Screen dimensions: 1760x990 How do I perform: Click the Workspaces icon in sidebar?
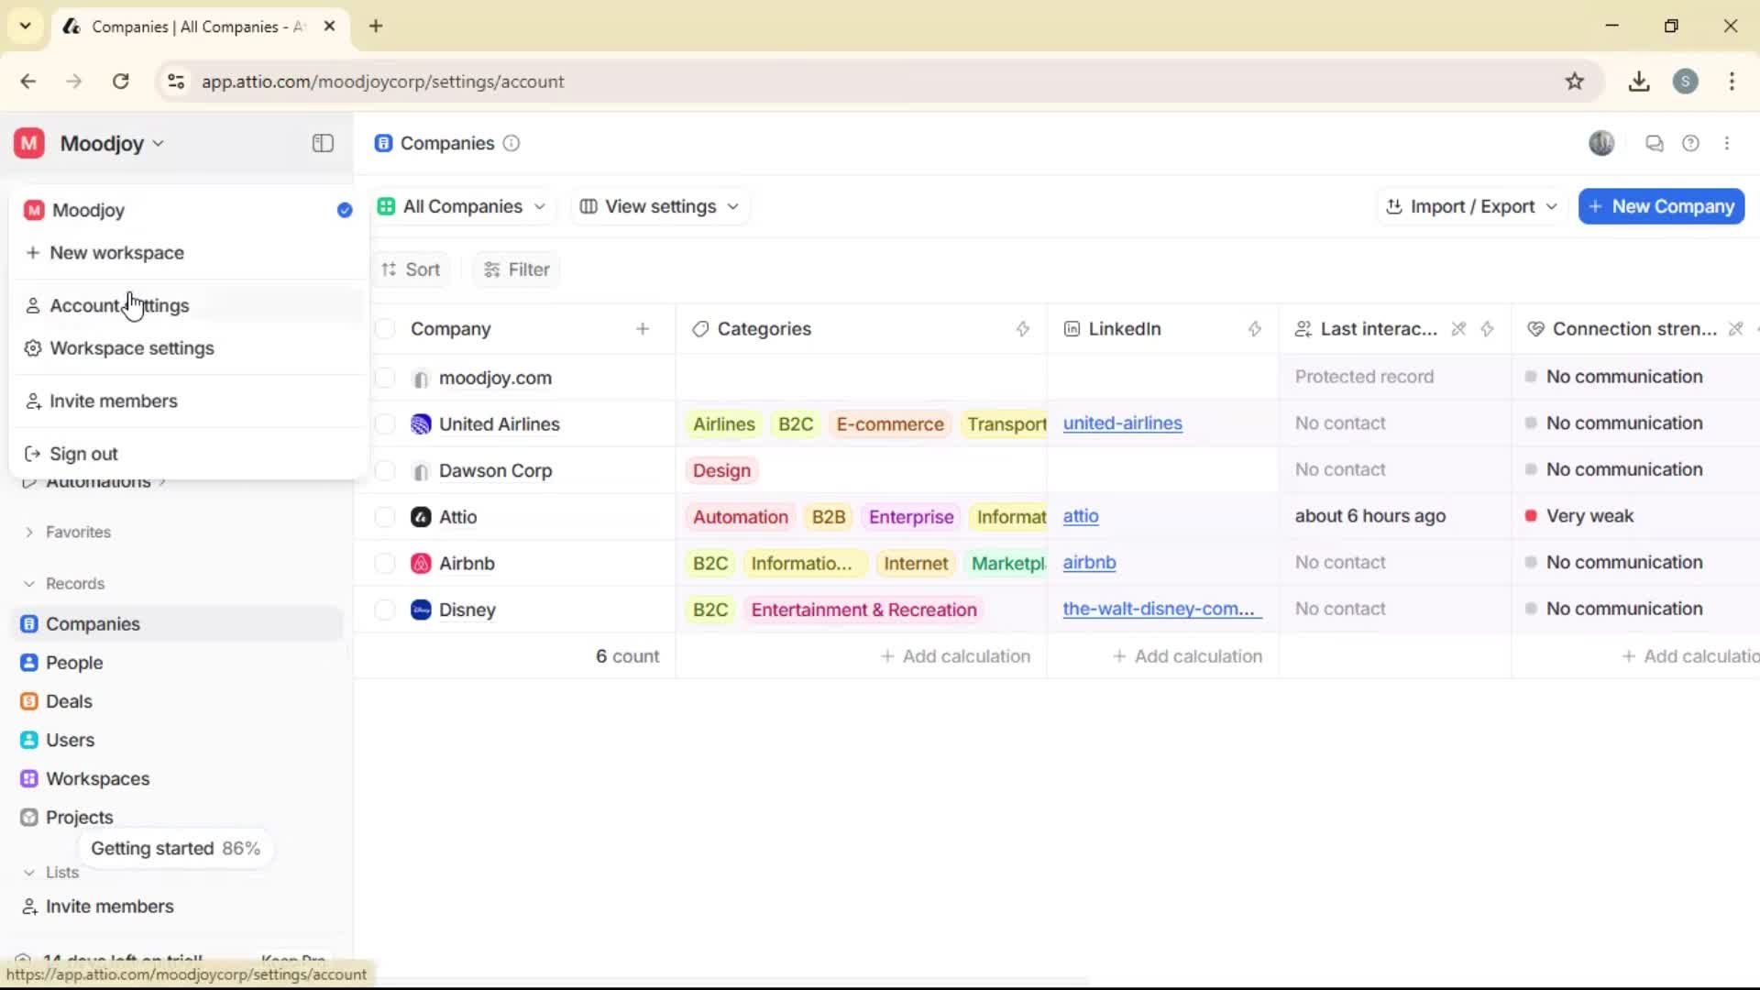[29, 778]
